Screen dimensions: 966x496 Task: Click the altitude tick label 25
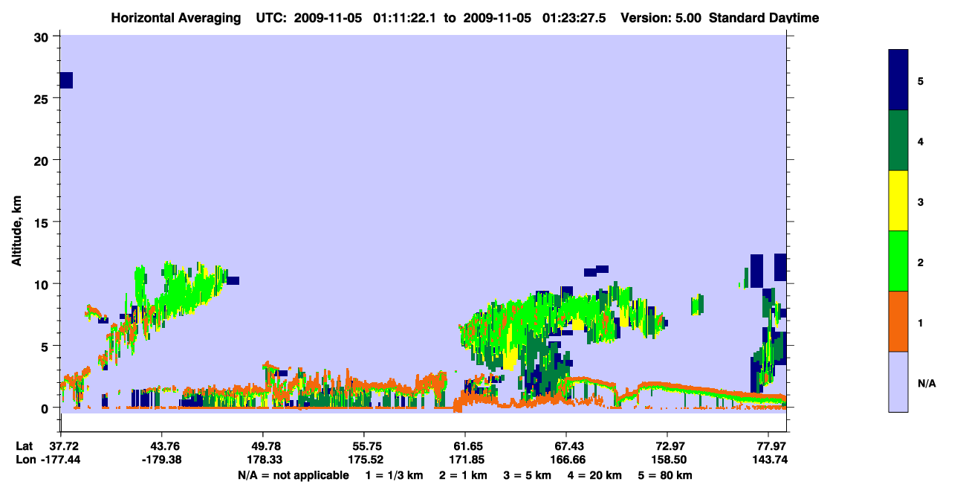click(42, 98)
